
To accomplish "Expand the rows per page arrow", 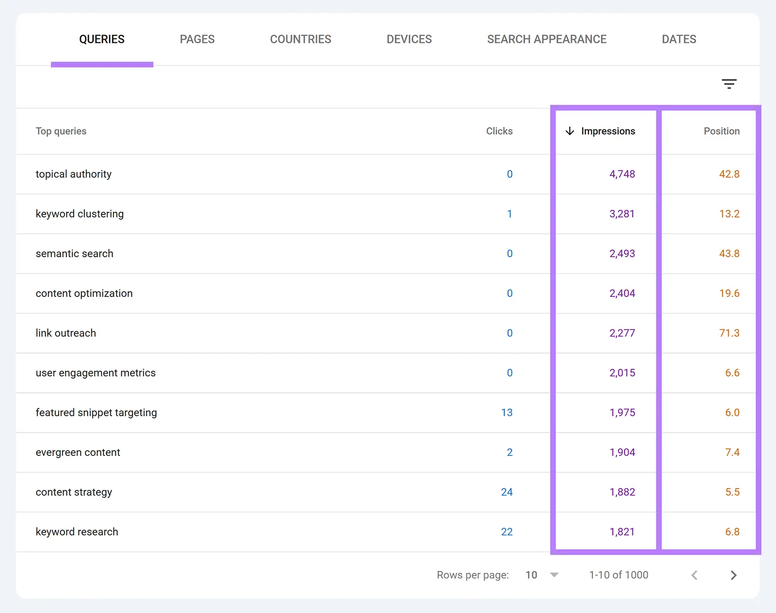I will [553, 575].
